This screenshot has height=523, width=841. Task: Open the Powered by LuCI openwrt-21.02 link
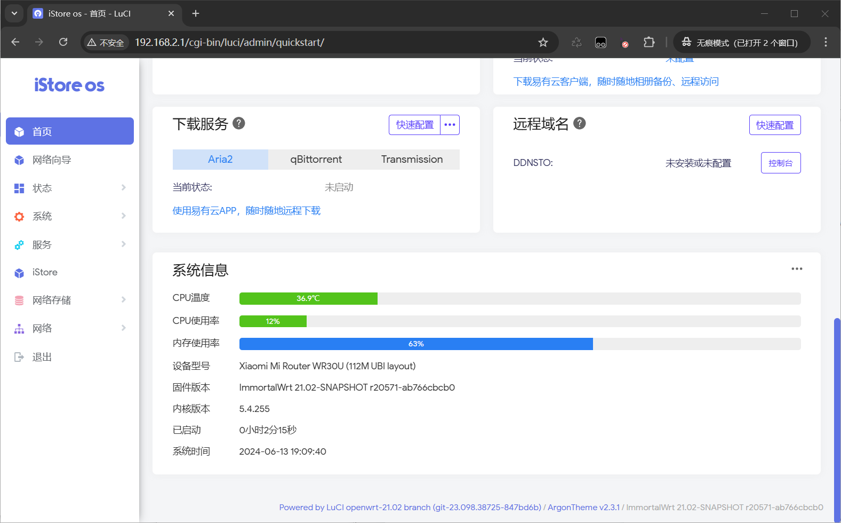click(410, 508)
